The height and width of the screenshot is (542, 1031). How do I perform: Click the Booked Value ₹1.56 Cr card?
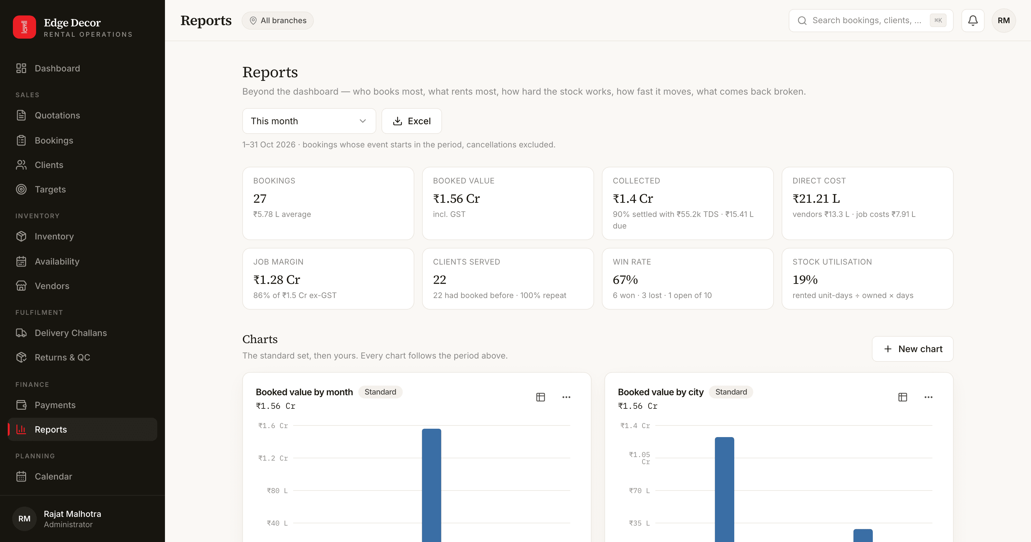pyautogui.click(x=508, y=203)
